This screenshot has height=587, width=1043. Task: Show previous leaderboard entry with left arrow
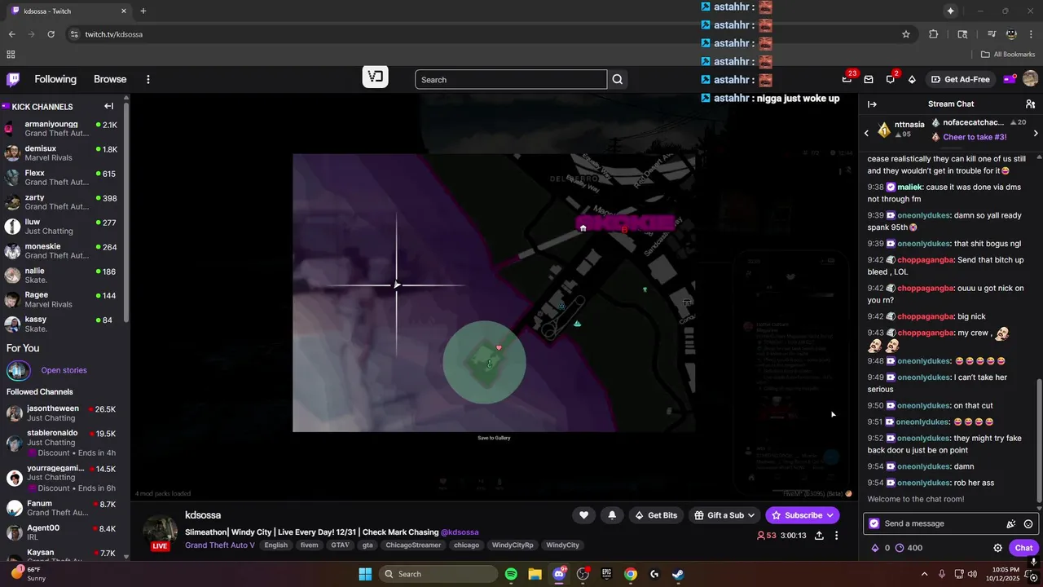(866, 133)
